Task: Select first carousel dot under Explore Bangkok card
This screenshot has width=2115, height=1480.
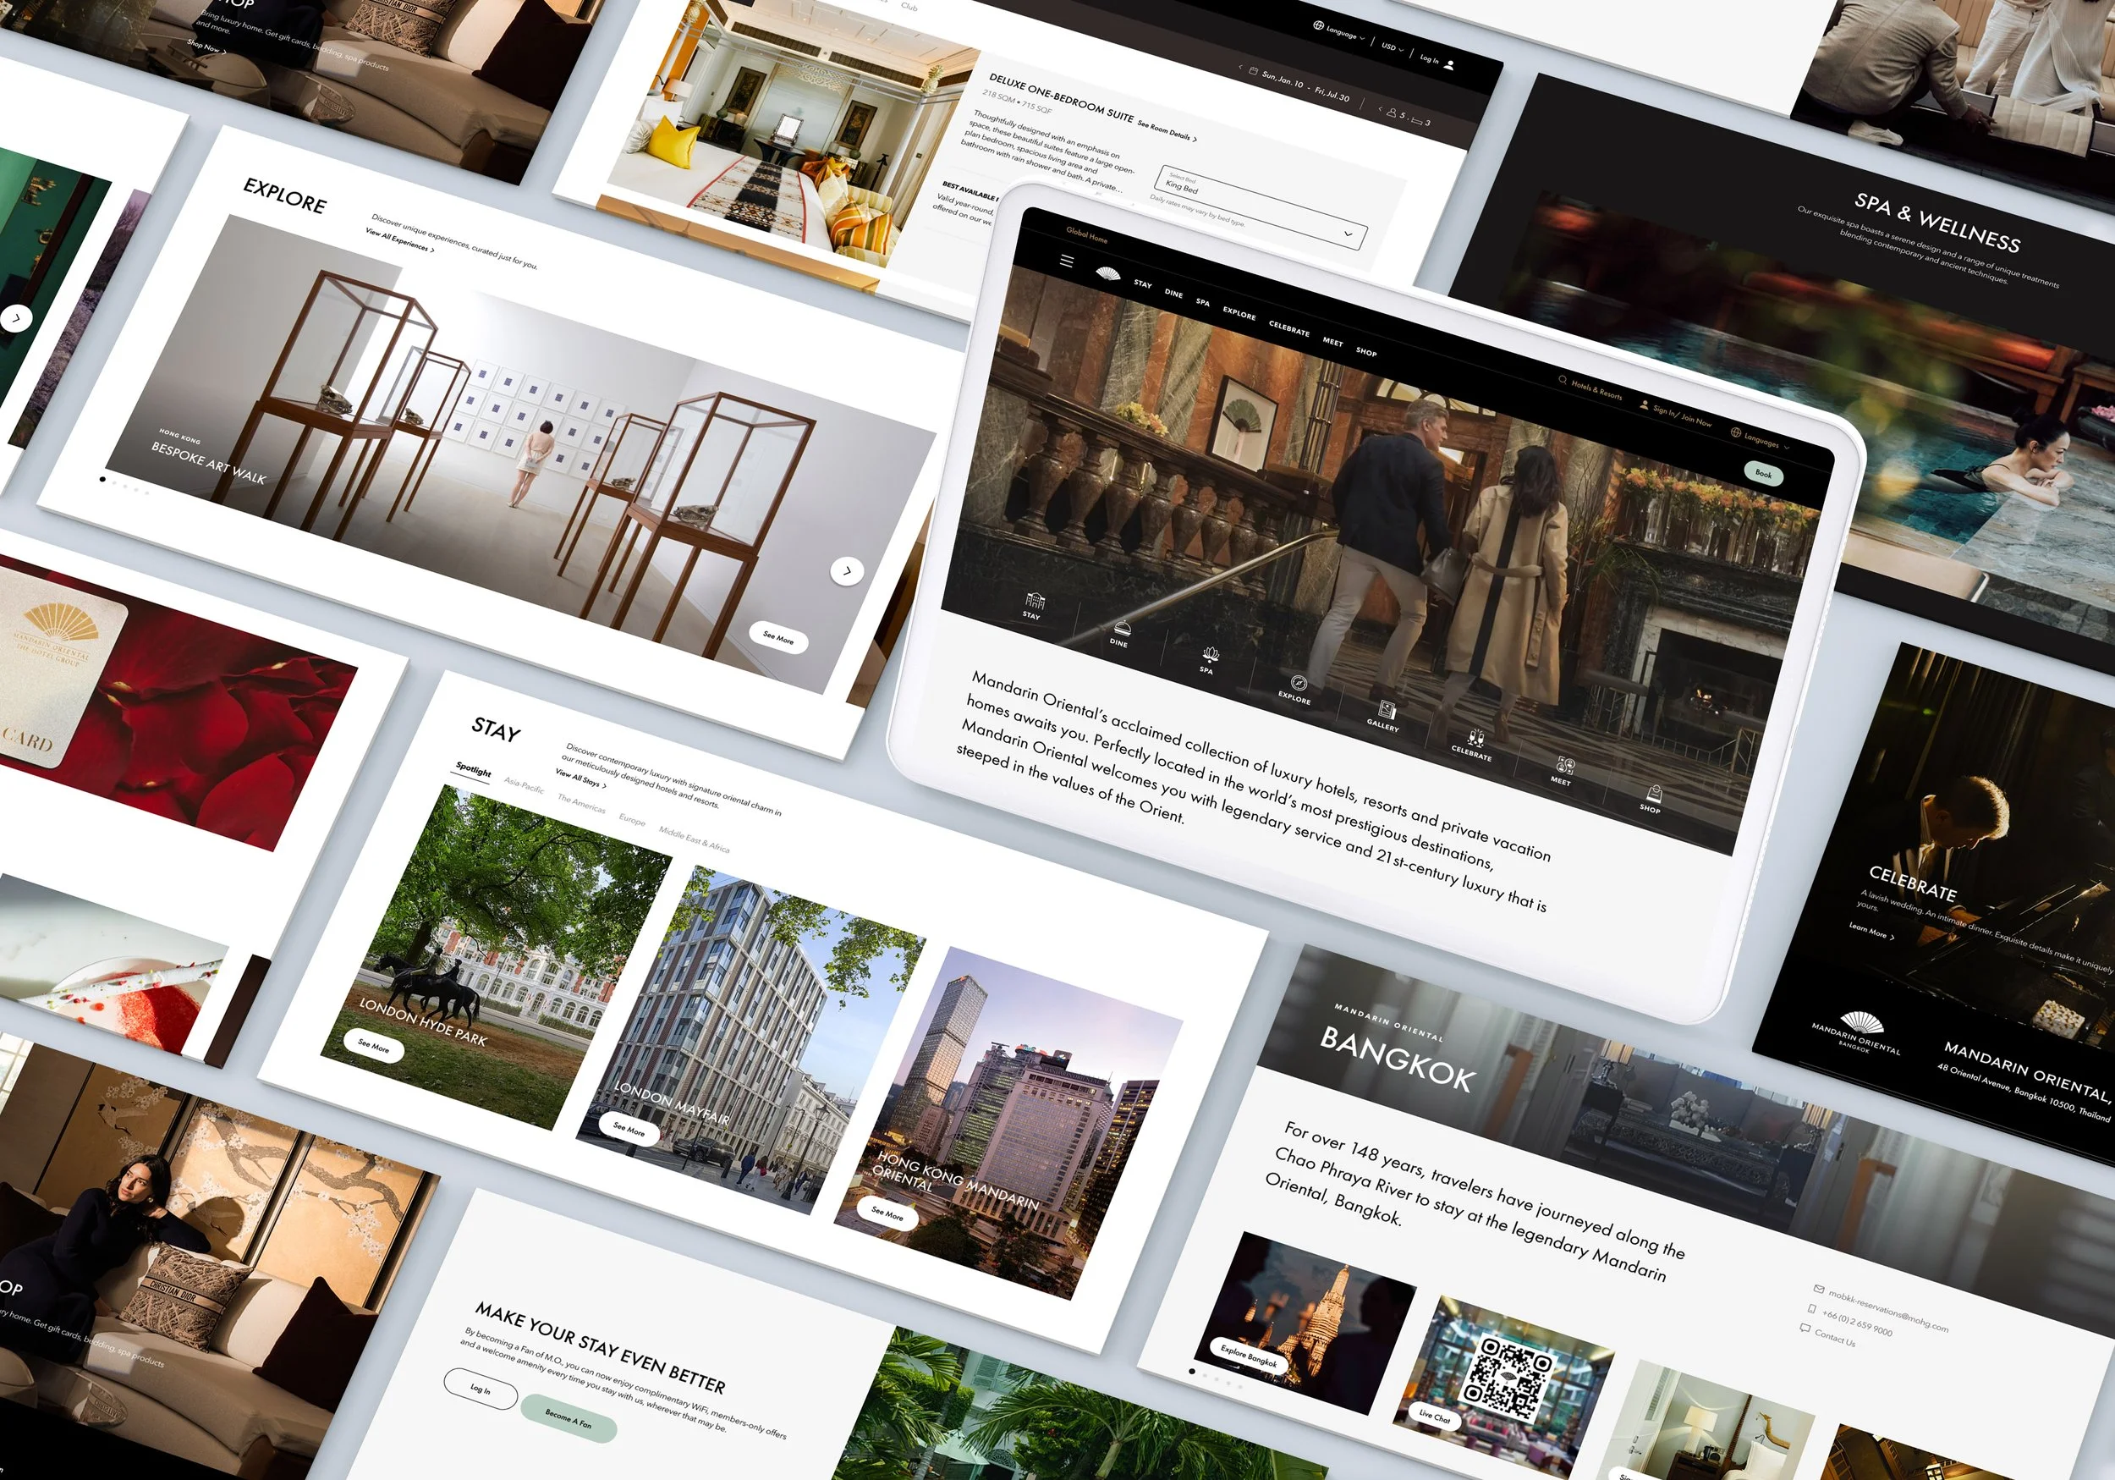Action: [1193, 1373]
